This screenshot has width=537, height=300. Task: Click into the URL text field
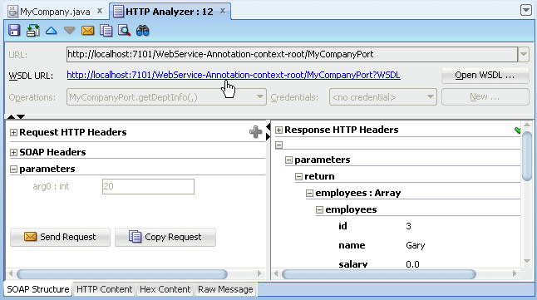292,55
